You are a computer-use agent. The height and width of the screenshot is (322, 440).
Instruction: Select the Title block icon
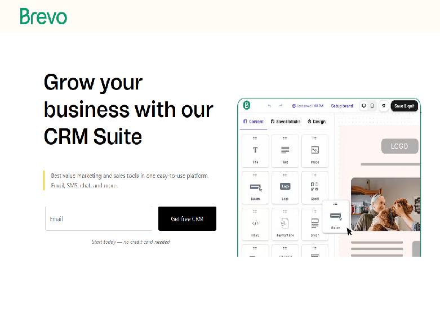click(255, 151)
